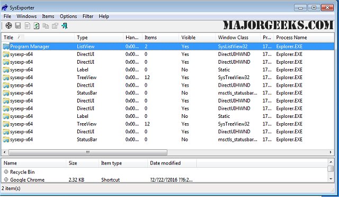Screen dimensions: 339x197
Task: Click the Save floppy disk toolbar icon
Action: coord(18,25)
